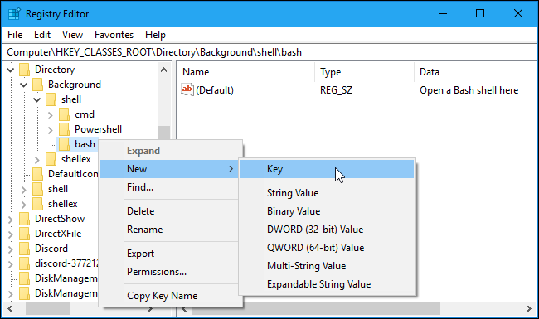Click the DirectXFile folder icon
539x319 pixels.
tap(24, 234)
